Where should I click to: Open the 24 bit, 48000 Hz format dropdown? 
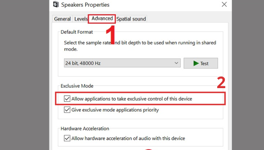coord(121,63)
